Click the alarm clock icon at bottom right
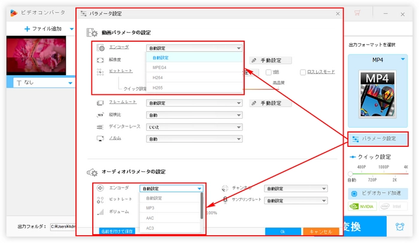The height and width of the screenshot is (243, 419). [399, 227]
